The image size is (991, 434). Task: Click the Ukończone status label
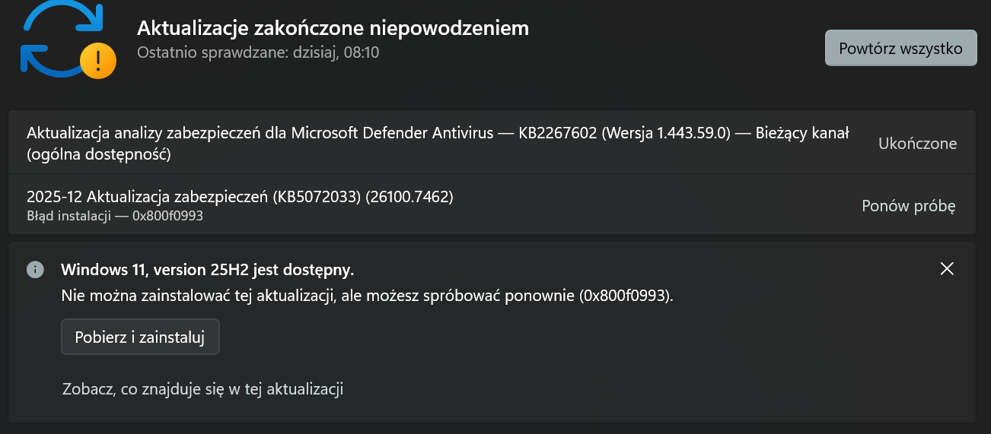click(x=917, y=144)
